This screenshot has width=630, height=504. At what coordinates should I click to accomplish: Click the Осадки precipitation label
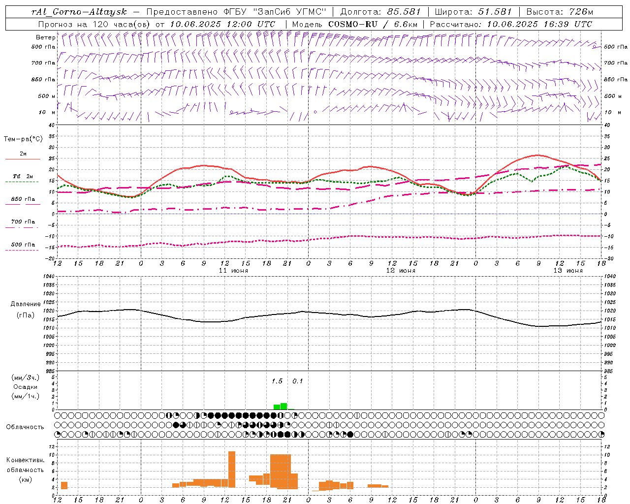[x=26, y=387]
